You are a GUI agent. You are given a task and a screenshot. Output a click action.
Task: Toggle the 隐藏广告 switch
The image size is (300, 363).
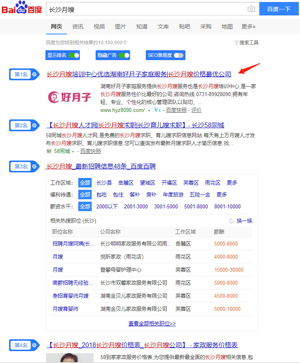[124, 55]
